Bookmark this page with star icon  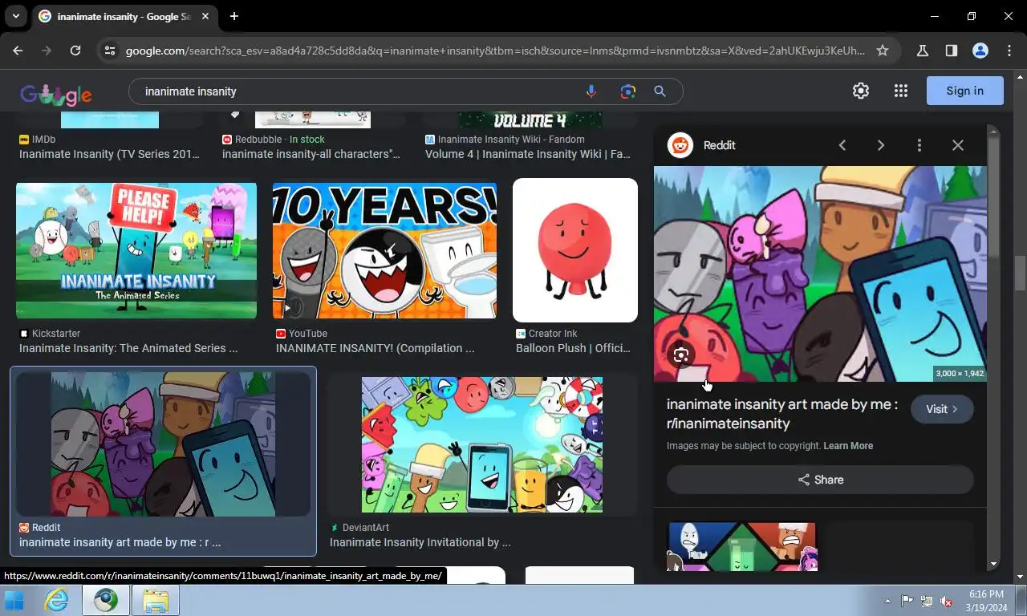pyautogui.click(x=883, y=51)
